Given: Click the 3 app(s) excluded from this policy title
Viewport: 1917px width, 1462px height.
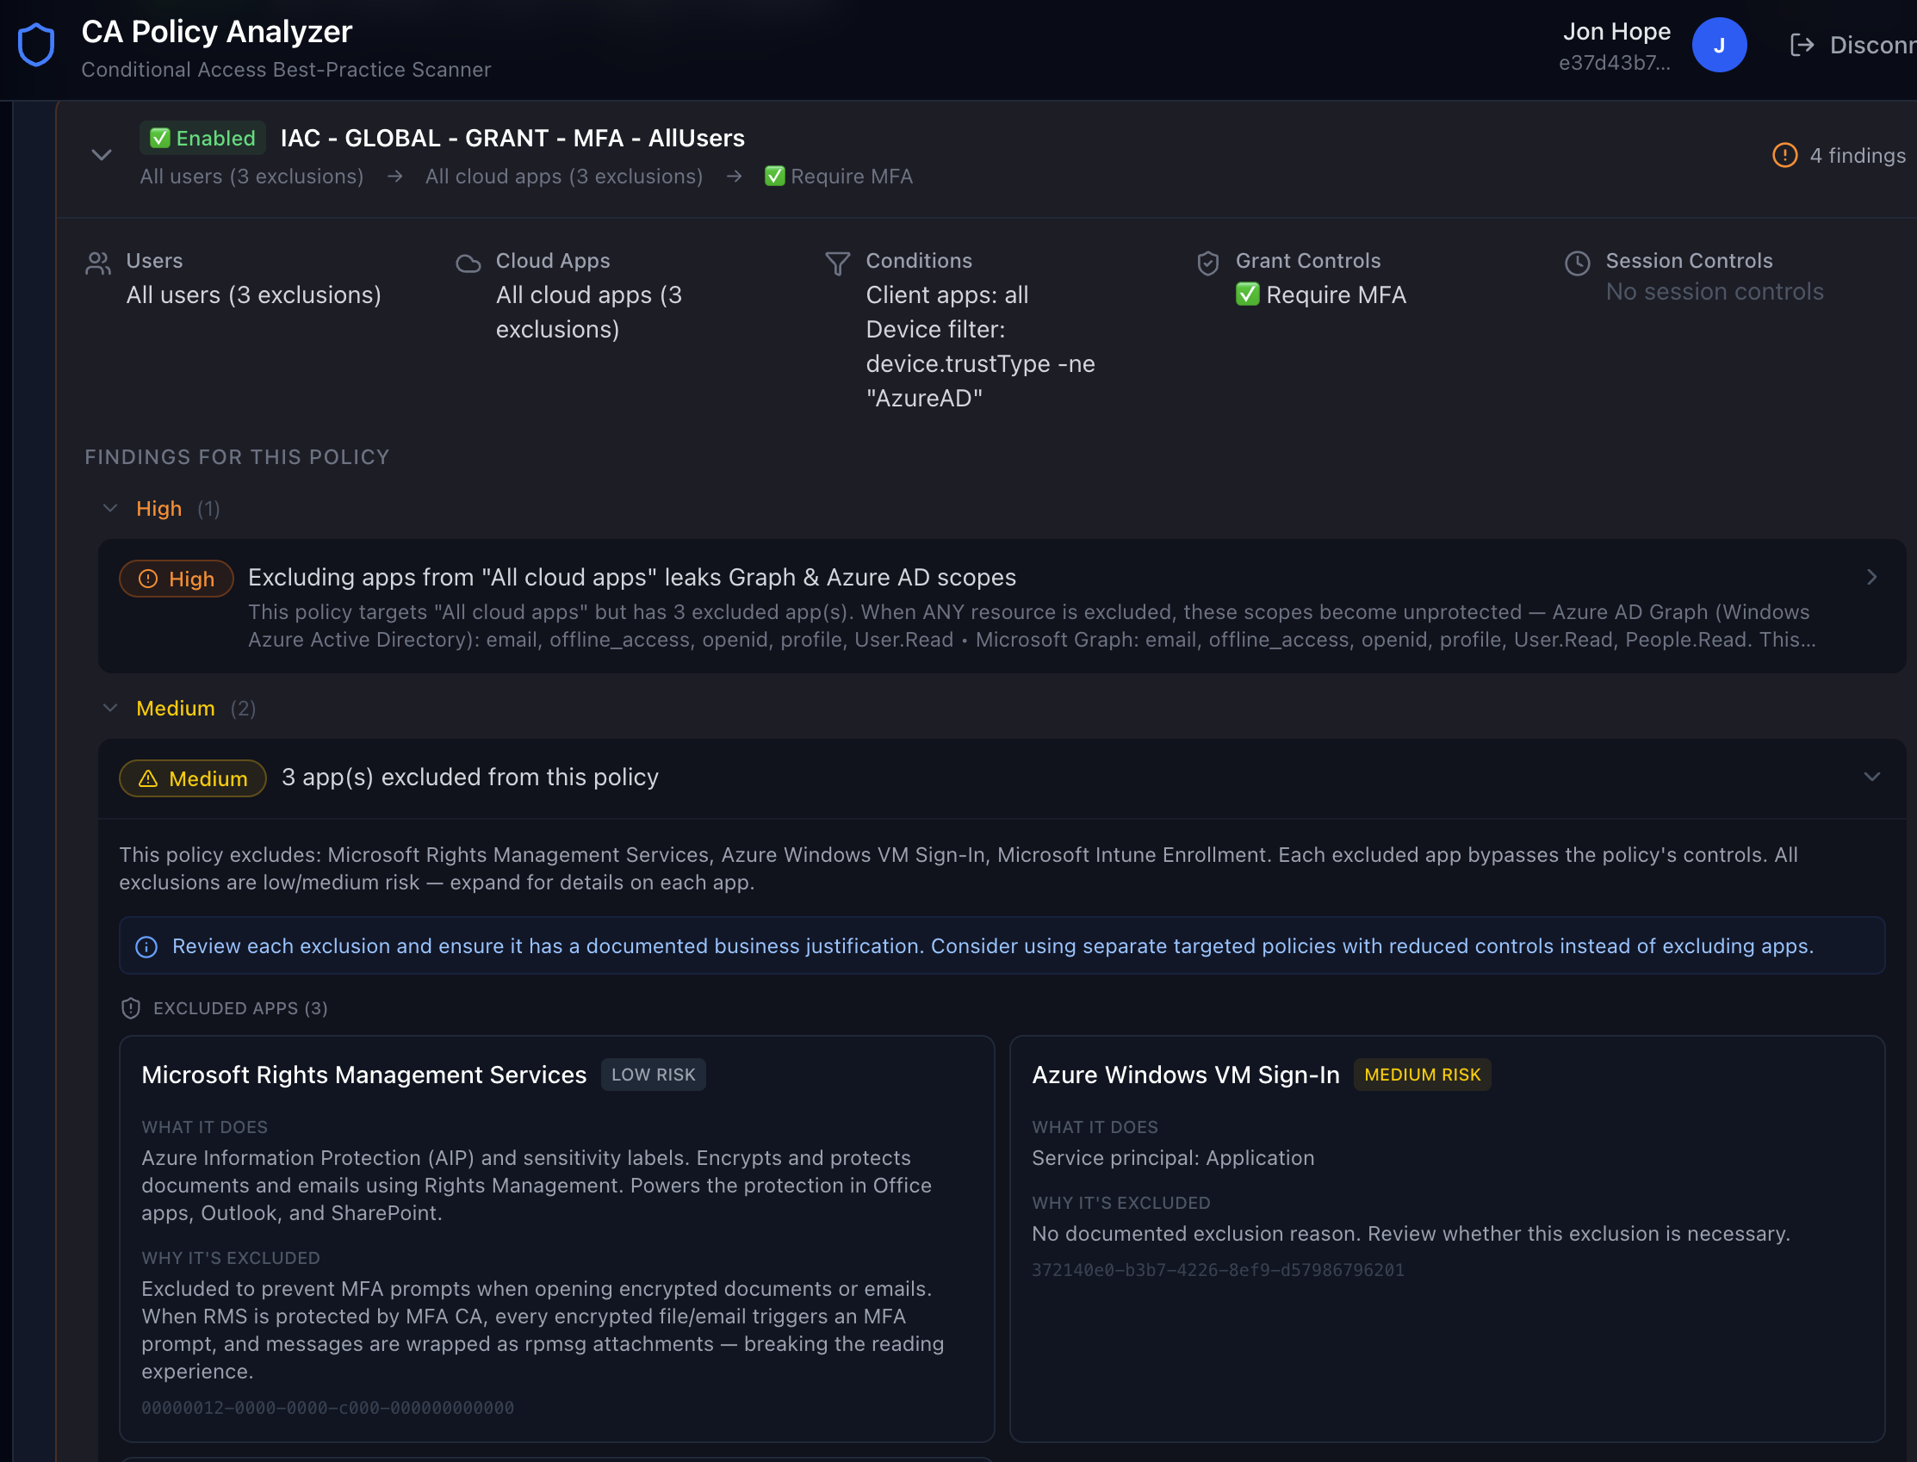Looking at the screenshot, I should click(x=470, y=777).
